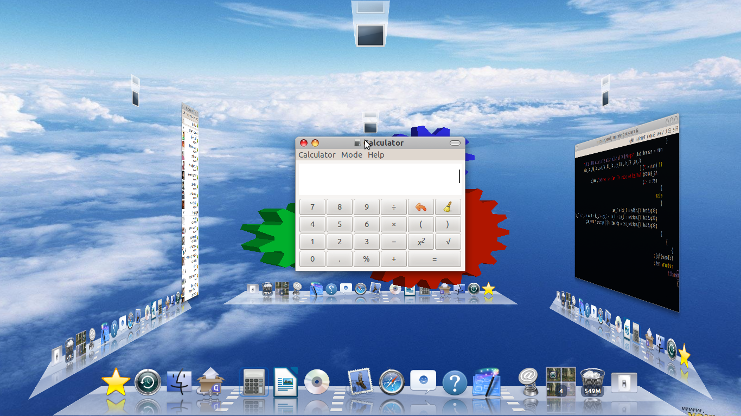This screenshot has width=741, height=416.
Task: Open Finder from the front dock
Action: (x=180, y=382)
